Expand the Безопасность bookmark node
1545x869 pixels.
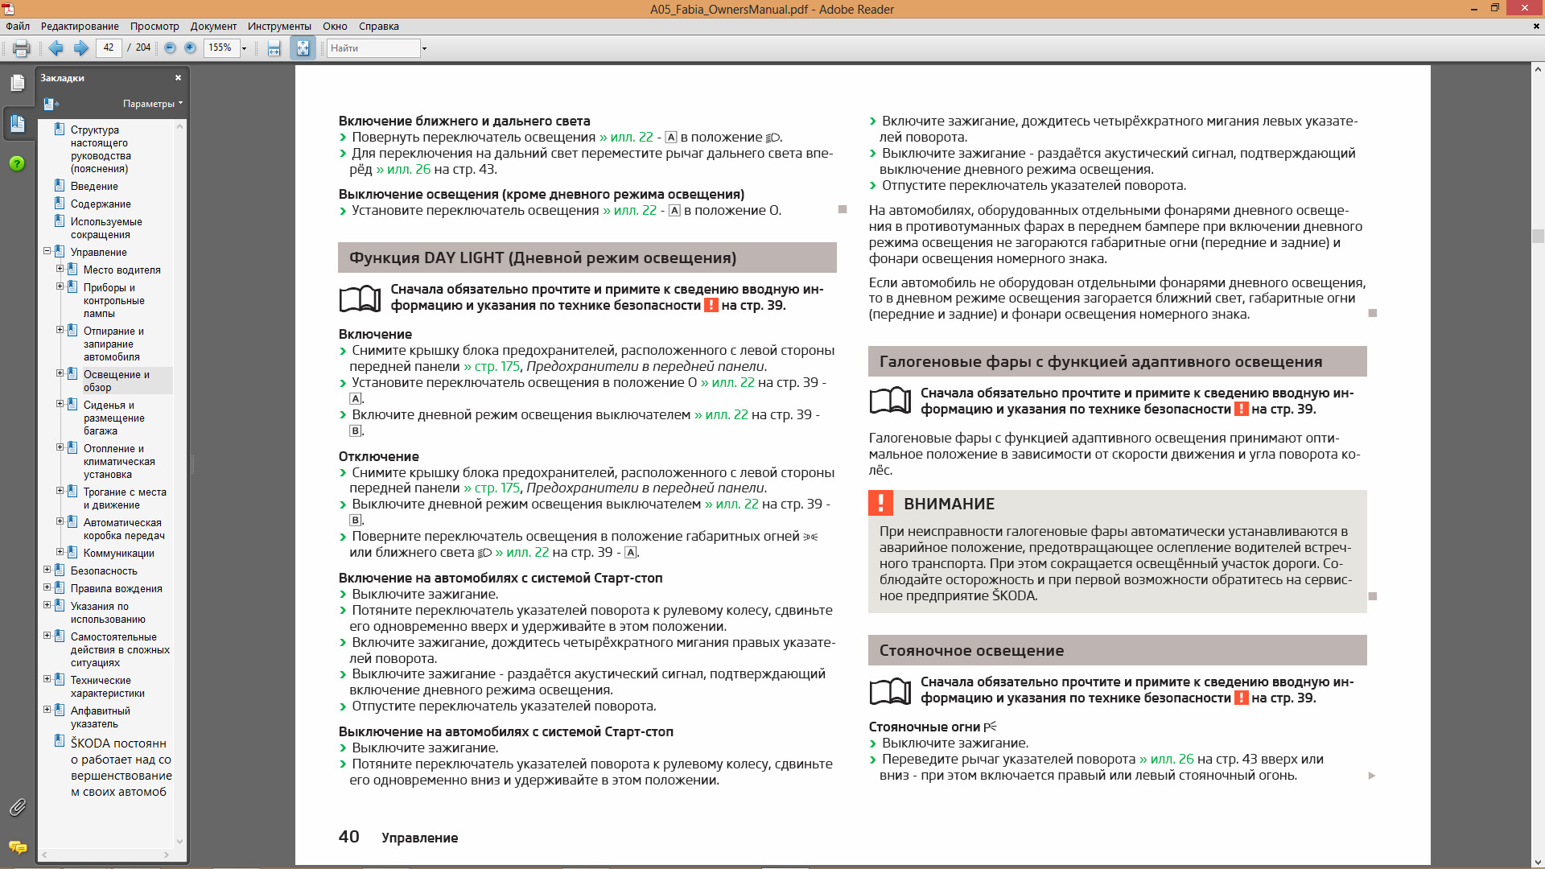click(x=47, y=570)
